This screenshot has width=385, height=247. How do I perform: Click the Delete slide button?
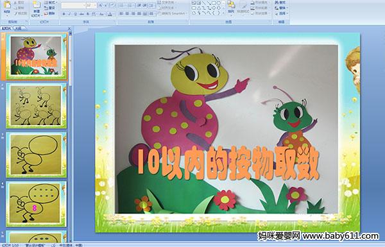point(49,13)
